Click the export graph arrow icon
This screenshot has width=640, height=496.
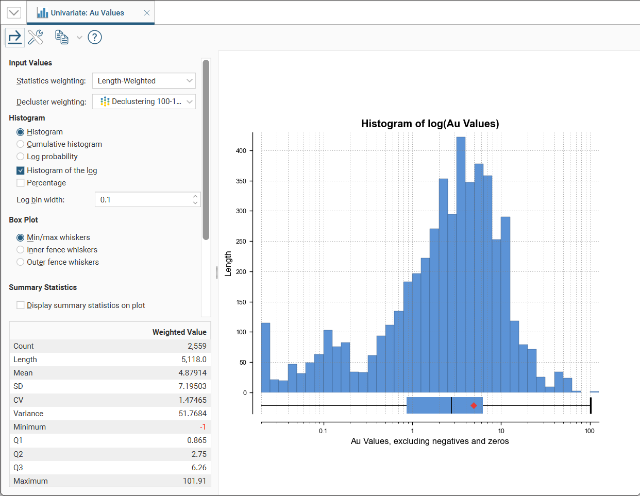click(x=15, y=37)
